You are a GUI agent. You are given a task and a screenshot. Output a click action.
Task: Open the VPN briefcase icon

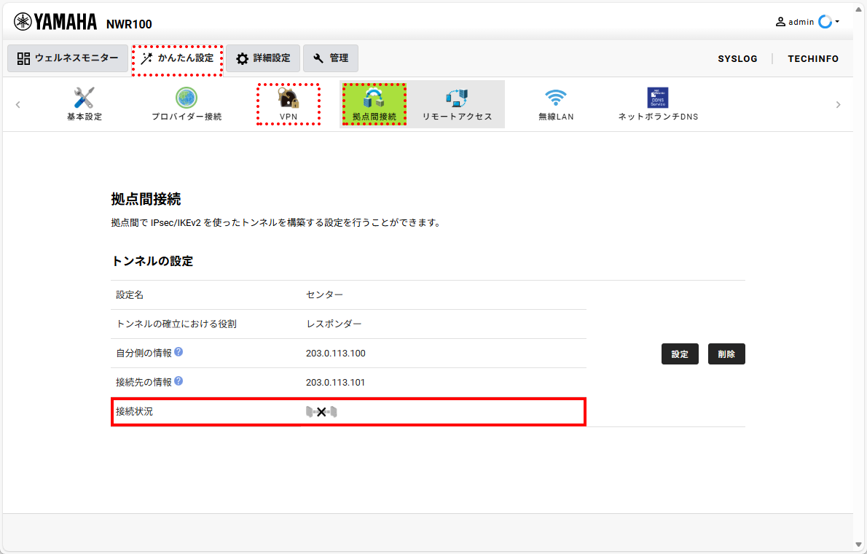click(x=288, y=98)
